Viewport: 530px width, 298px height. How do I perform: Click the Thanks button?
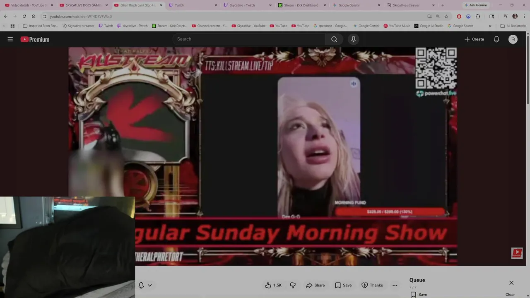[x=372, y=285]
